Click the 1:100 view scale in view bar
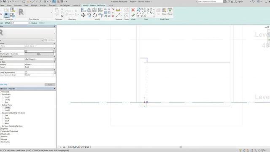Image resolution: width=270 pixels, height=152 pixels. point(63,147)
